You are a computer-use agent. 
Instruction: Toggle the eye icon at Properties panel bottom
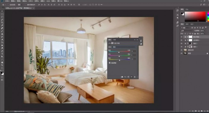pos(132,77)
